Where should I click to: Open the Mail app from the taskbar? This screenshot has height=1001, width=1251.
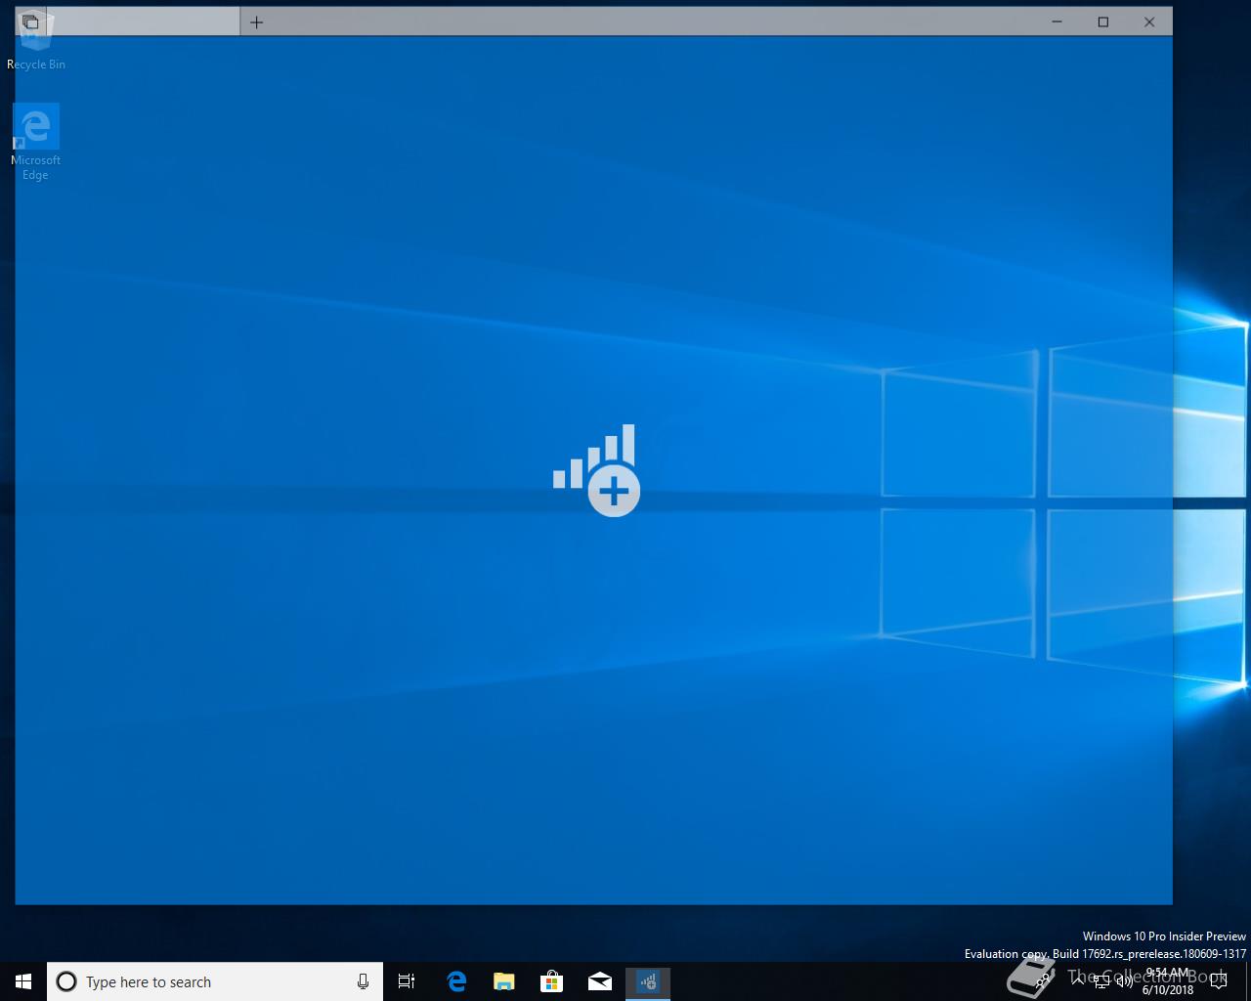(600, 981)
